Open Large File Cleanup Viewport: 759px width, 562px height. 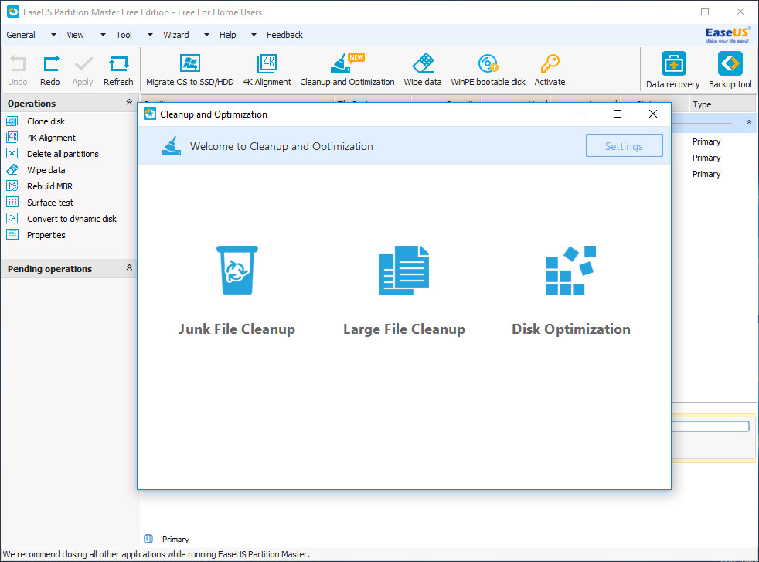pos(404,291)
